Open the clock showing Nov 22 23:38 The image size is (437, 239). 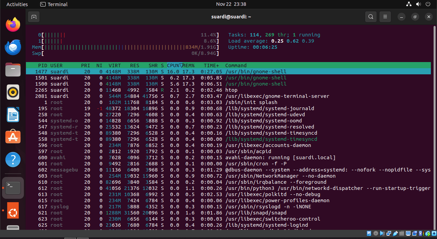(x=231, y=4)
